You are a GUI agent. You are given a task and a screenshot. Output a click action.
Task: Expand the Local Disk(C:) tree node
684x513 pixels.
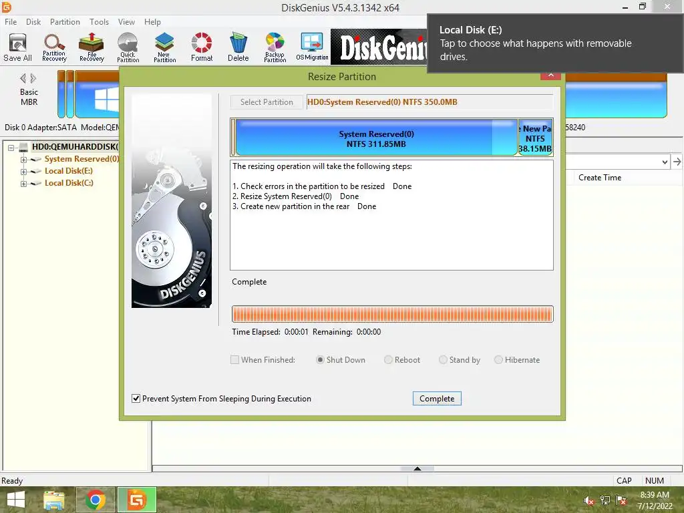pyautogui.click(x=23, y=184)
